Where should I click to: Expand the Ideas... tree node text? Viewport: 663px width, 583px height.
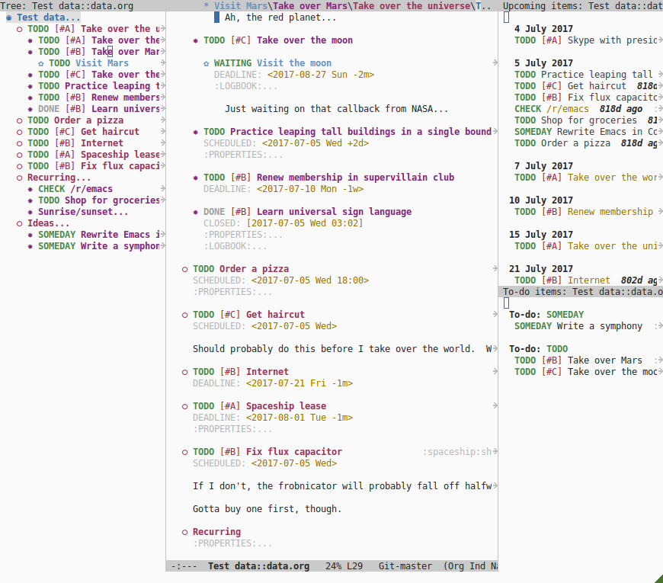point(49,223)
